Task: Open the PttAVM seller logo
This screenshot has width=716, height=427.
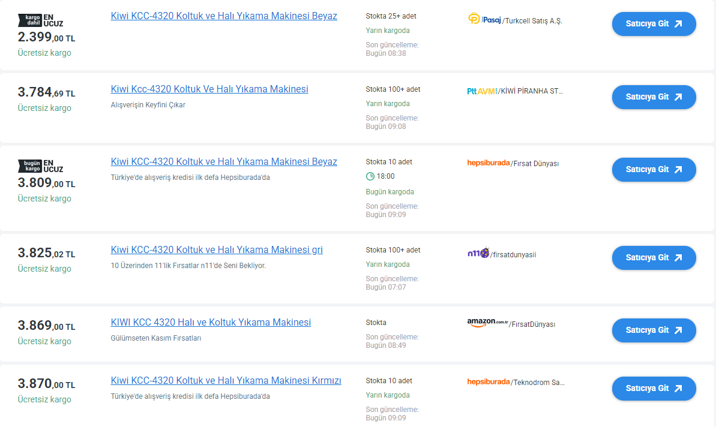Action: (482, 91)
